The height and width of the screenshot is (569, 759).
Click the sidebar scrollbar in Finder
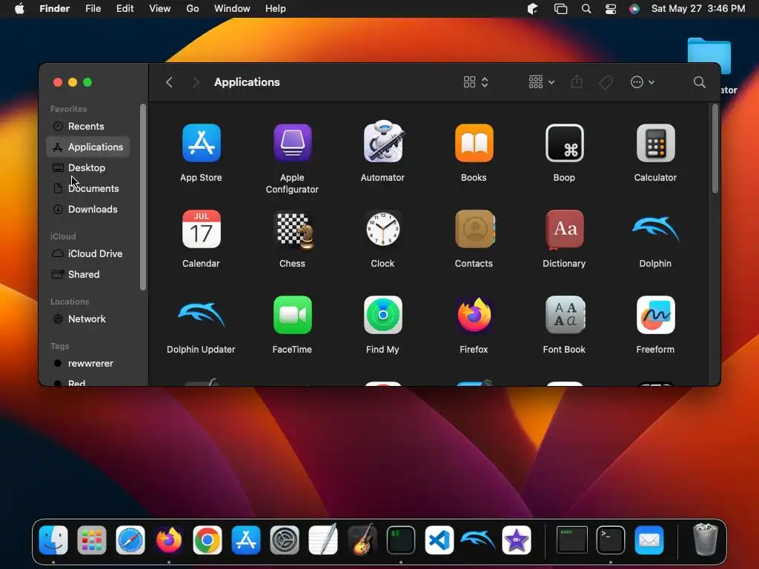[143, 197]
